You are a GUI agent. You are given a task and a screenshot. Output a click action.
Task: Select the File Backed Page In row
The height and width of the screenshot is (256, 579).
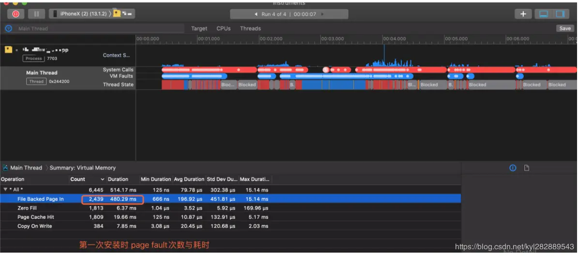[230, 199]
